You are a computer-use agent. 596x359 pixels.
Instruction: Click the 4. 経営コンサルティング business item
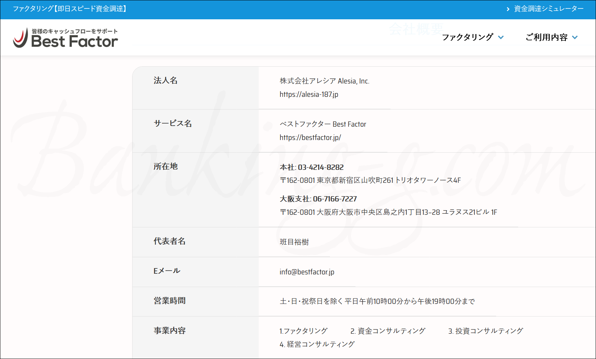coord(317,344)
